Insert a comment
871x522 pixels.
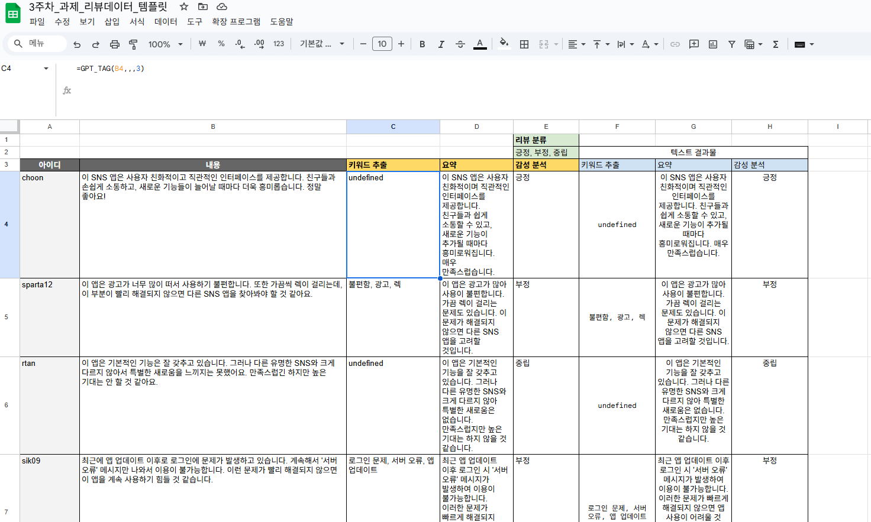tap(694, 44)
